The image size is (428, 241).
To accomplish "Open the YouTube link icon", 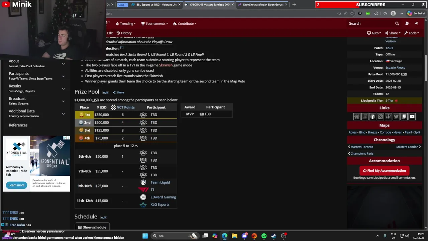I will 412,116.
